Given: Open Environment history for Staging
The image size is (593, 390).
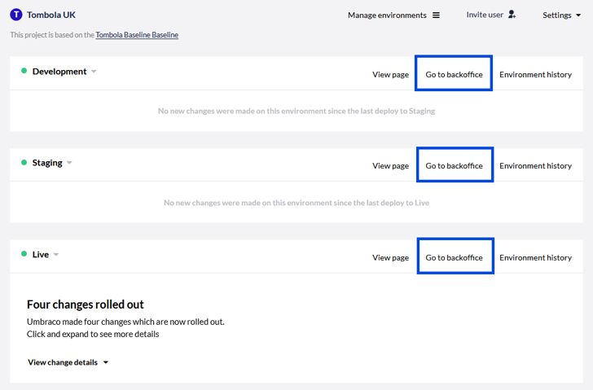Looking at the screenshot, I should [x=535, y=165].
